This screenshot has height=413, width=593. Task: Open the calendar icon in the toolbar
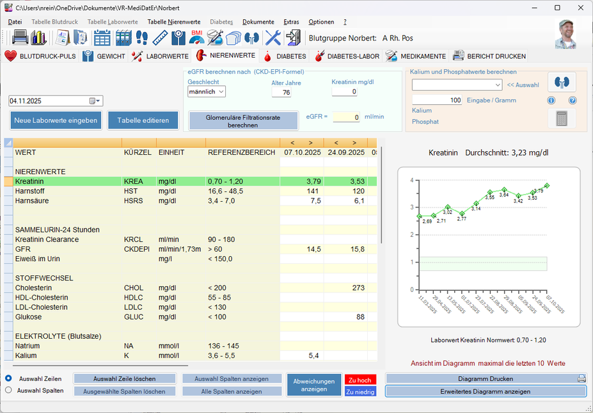[x=102, y=38]
